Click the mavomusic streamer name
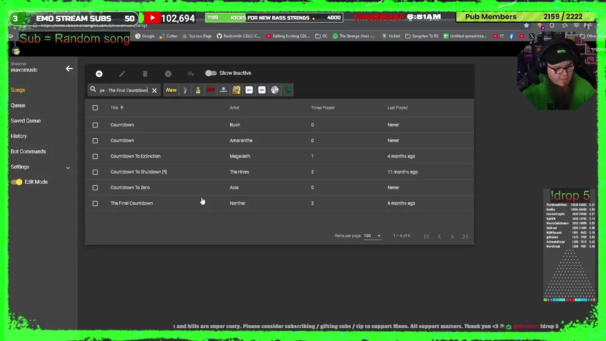 coord(24,70)
